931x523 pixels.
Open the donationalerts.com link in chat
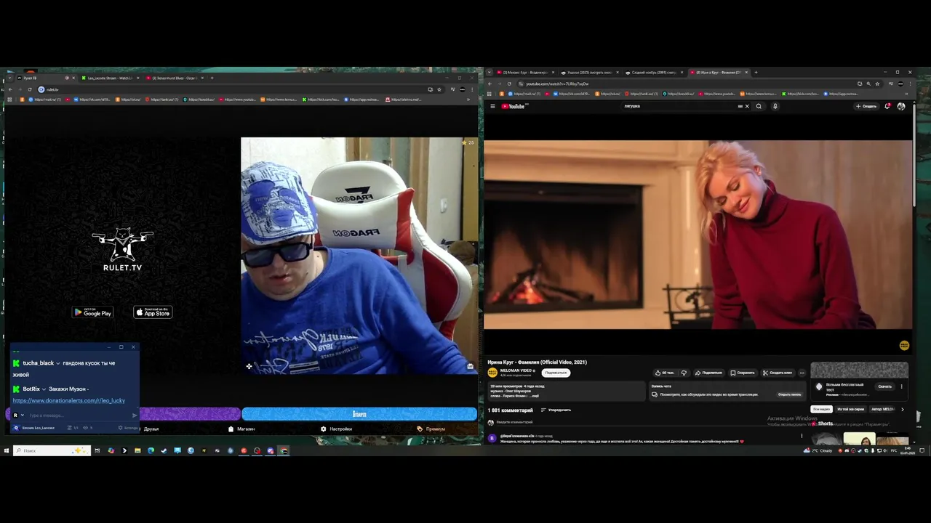pos(69,400)
